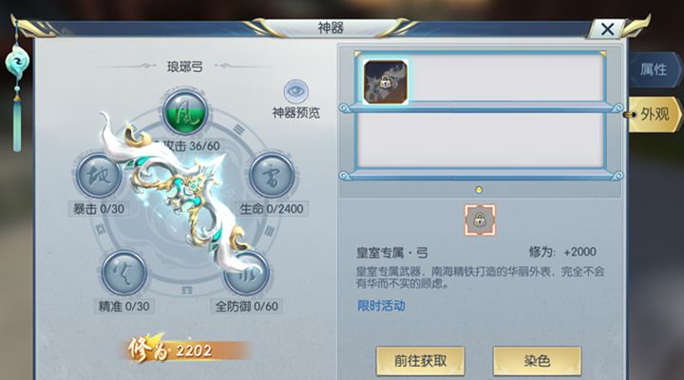Image resolution: width=684 pixels, height=380 pixels.
Task: Select the green 风 attack orb
Action: tap(185, 112)
